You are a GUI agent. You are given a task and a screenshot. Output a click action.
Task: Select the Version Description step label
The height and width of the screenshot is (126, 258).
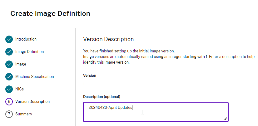[32, 102]
